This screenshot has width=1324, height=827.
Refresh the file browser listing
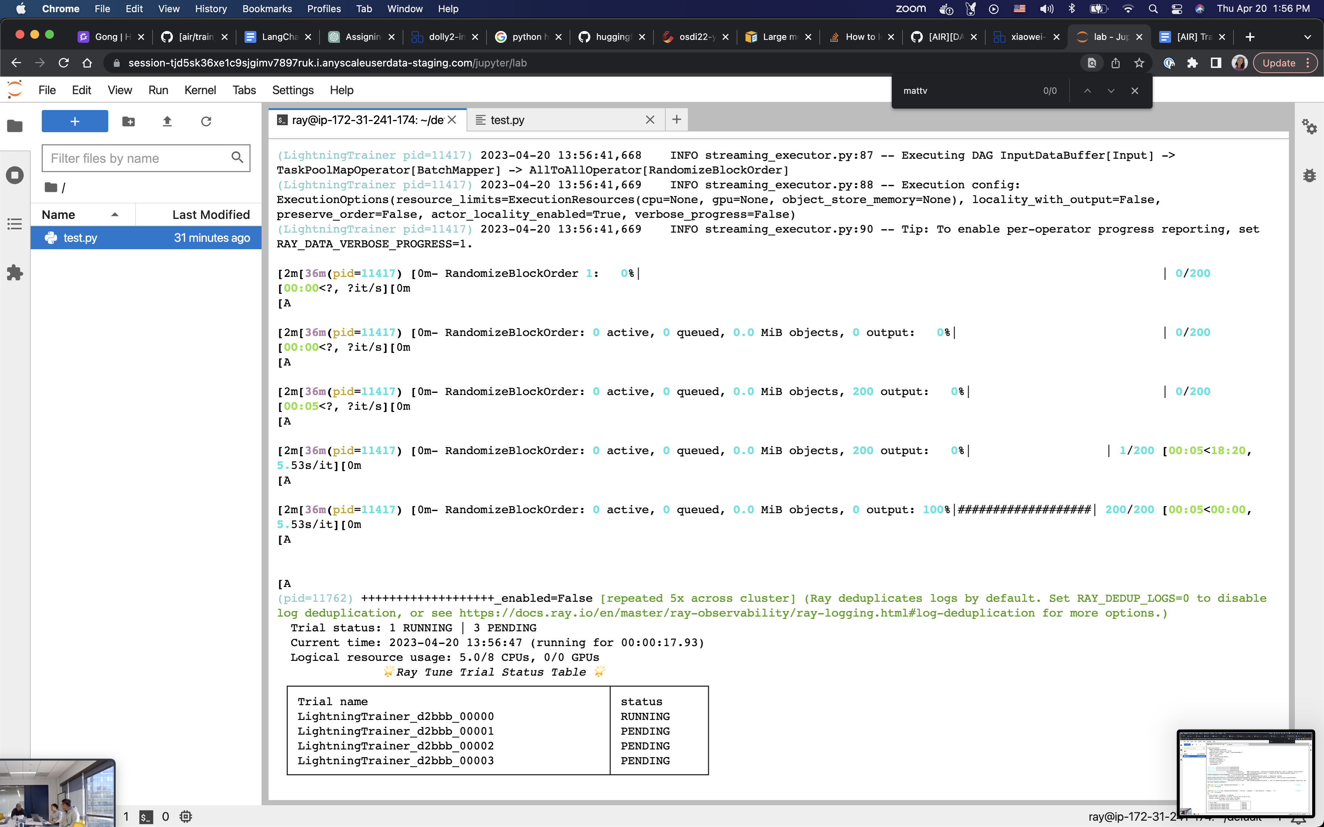click(206, 121)
